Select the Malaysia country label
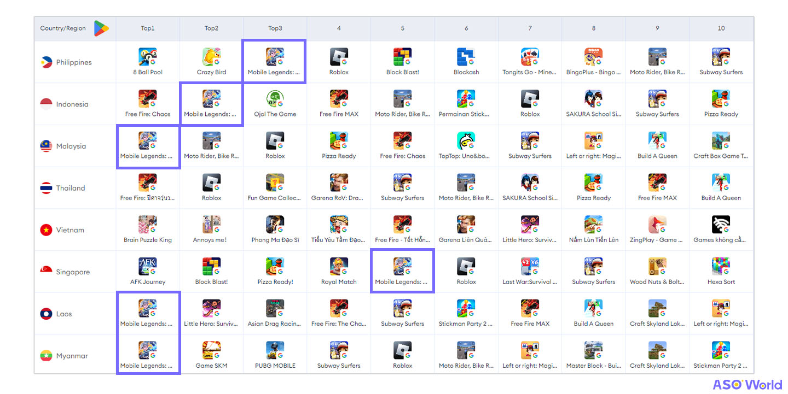This screenshot has height=394, width=788. pos(71,146)
